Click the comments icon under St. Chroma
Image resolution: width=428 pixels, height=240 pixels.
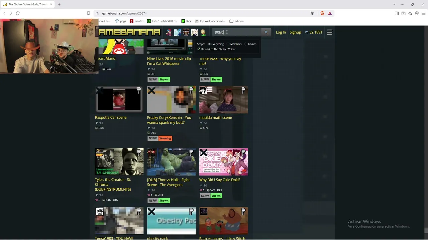(114, 200)
